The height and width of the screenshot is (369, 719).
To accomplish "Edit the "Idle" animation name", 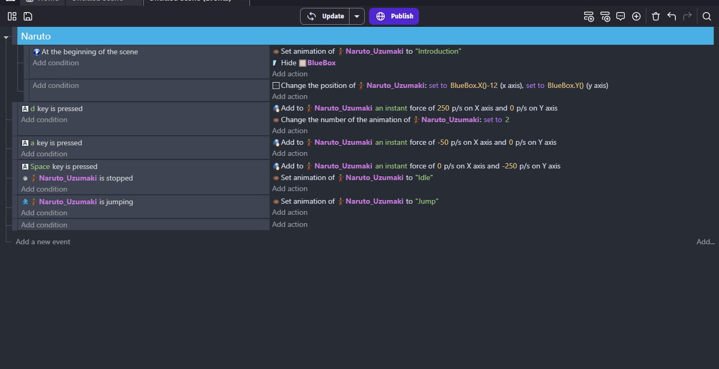I will 424,177.
